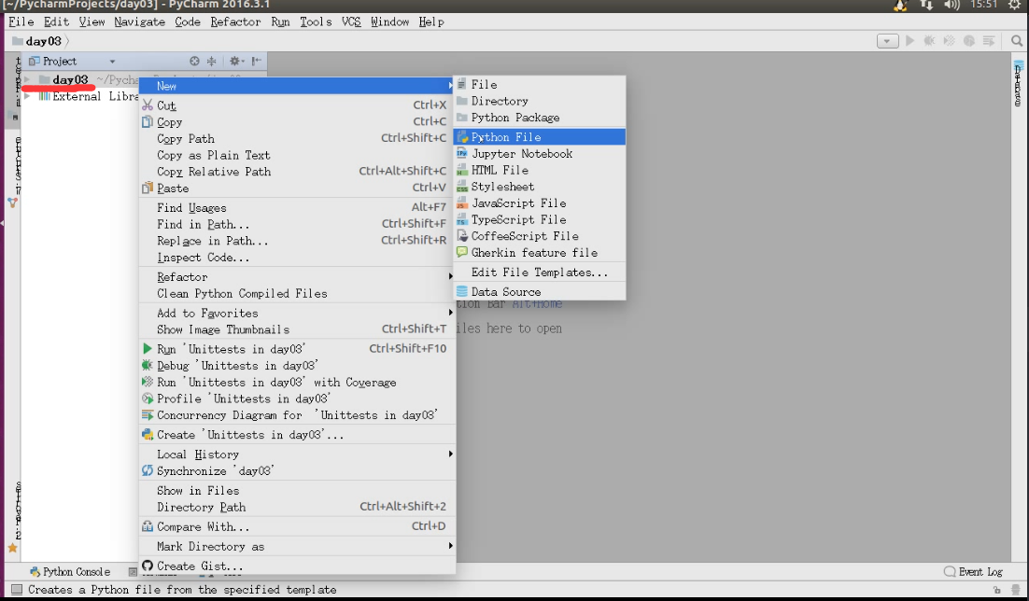
Task: Choose JavaScript File in New submenu
Action: [x=539, y=203]
